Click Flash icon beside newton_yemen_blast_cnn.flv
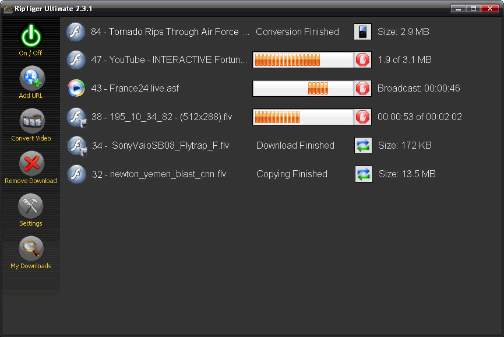The width and height of the screenshot is (504, 337). click(76, 174)
